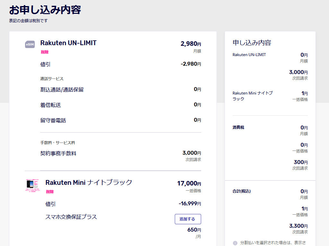Click the 通話サービス section label
Image resolution: width=329 pixels, height=246 pixels.
(x=52, y=79)
